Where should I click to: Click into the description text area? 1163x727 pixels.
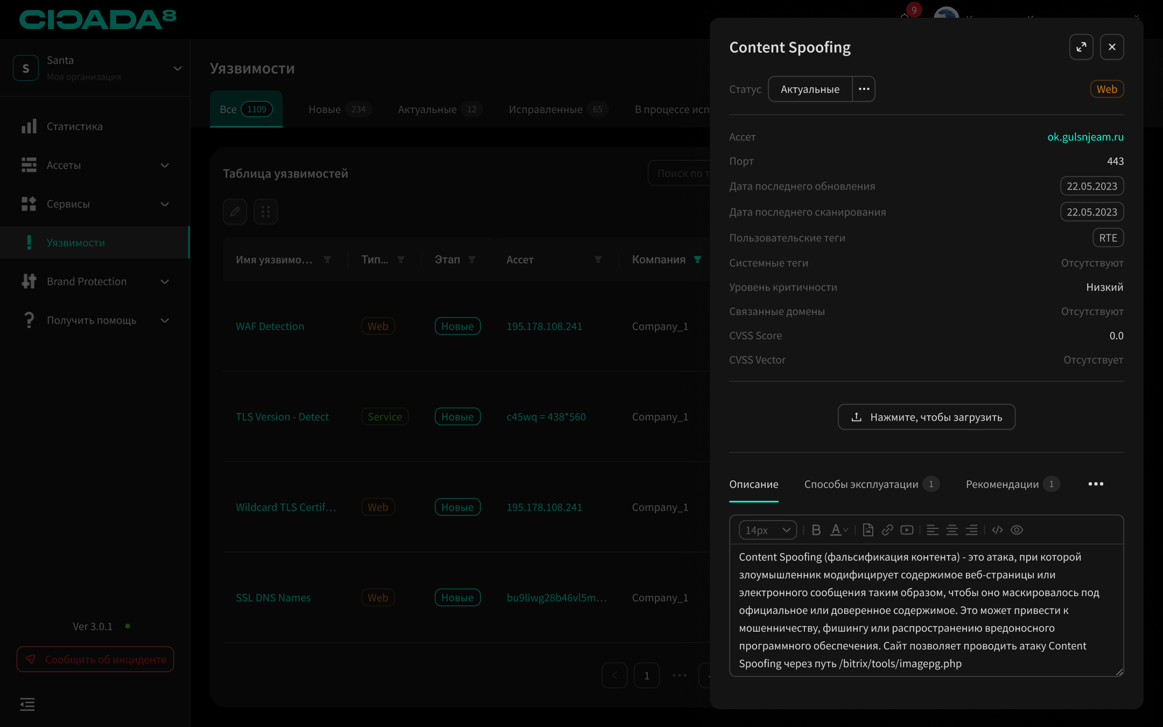[x=926, y=610]
